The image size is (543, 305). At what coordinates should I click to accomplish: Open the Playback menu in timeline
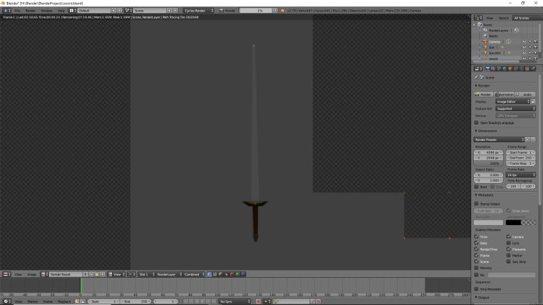pos(64,302)
